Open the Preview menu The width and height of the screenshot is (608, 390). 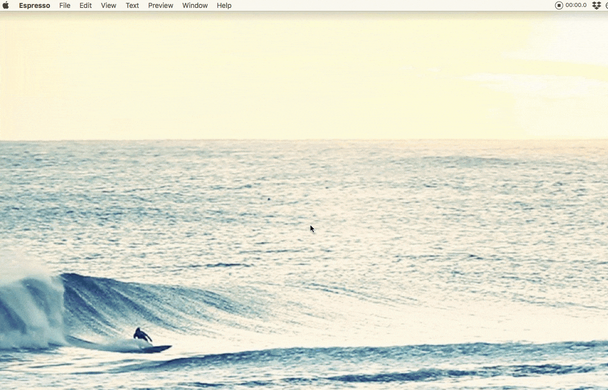tap(161, 5)
